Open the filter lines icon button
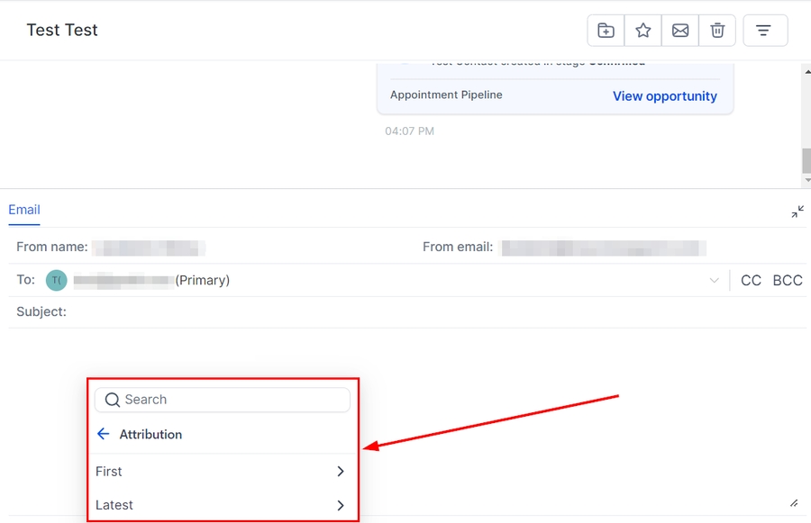 (764, 31)
